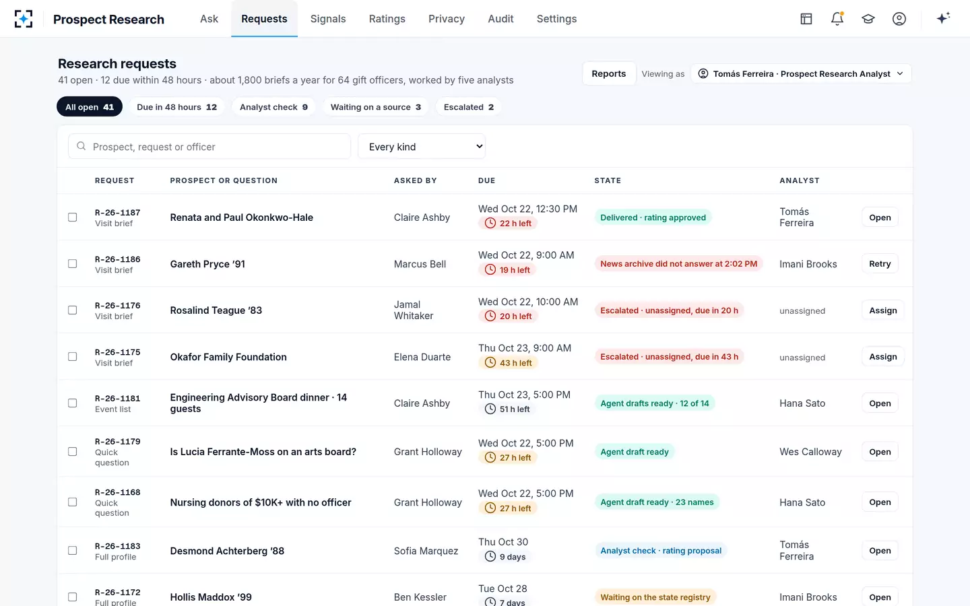Click the 'Analyst check · rating proposal' status

[661, 551]
